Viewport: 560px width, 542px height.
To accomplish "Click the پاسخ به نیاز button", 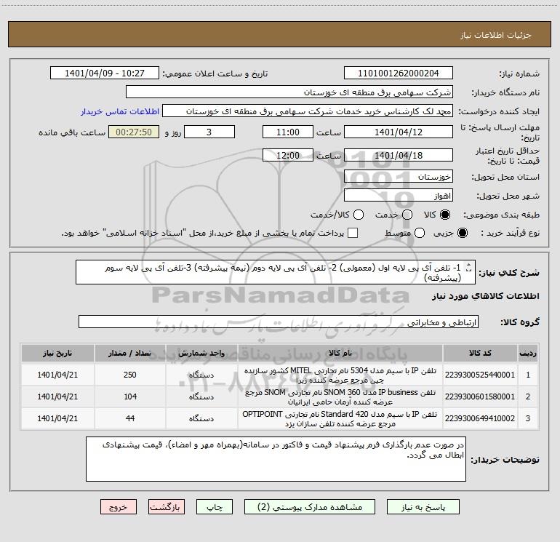I will tap(423, 507).
